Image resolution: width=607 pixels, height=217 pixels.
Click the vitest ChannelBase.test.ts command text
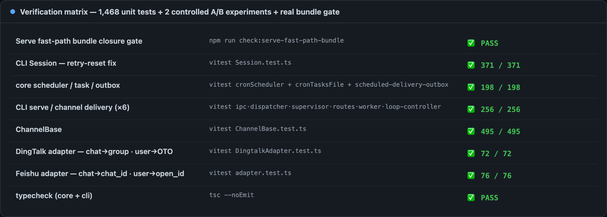coord(258,129)
